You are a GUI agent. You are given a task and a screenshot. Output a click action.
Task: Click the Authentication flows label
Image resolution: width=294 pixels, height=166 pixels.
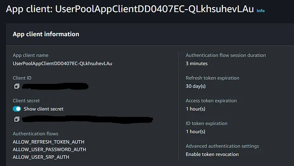pos(35,133)
